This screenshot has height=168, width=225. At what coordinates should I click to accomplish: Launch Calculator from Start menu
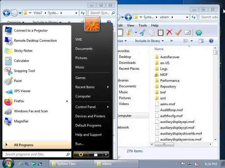[x=37, y=61]
